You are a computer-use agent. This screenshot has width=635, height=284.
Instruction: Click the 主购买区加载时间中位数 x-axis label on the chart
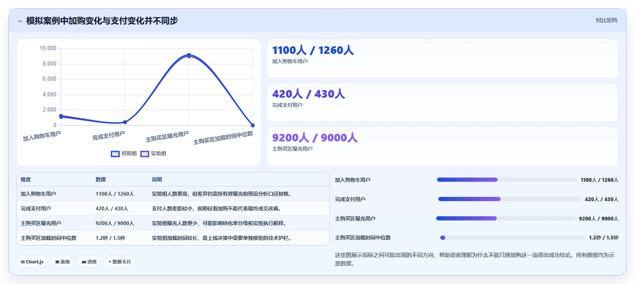pos(223,138)
